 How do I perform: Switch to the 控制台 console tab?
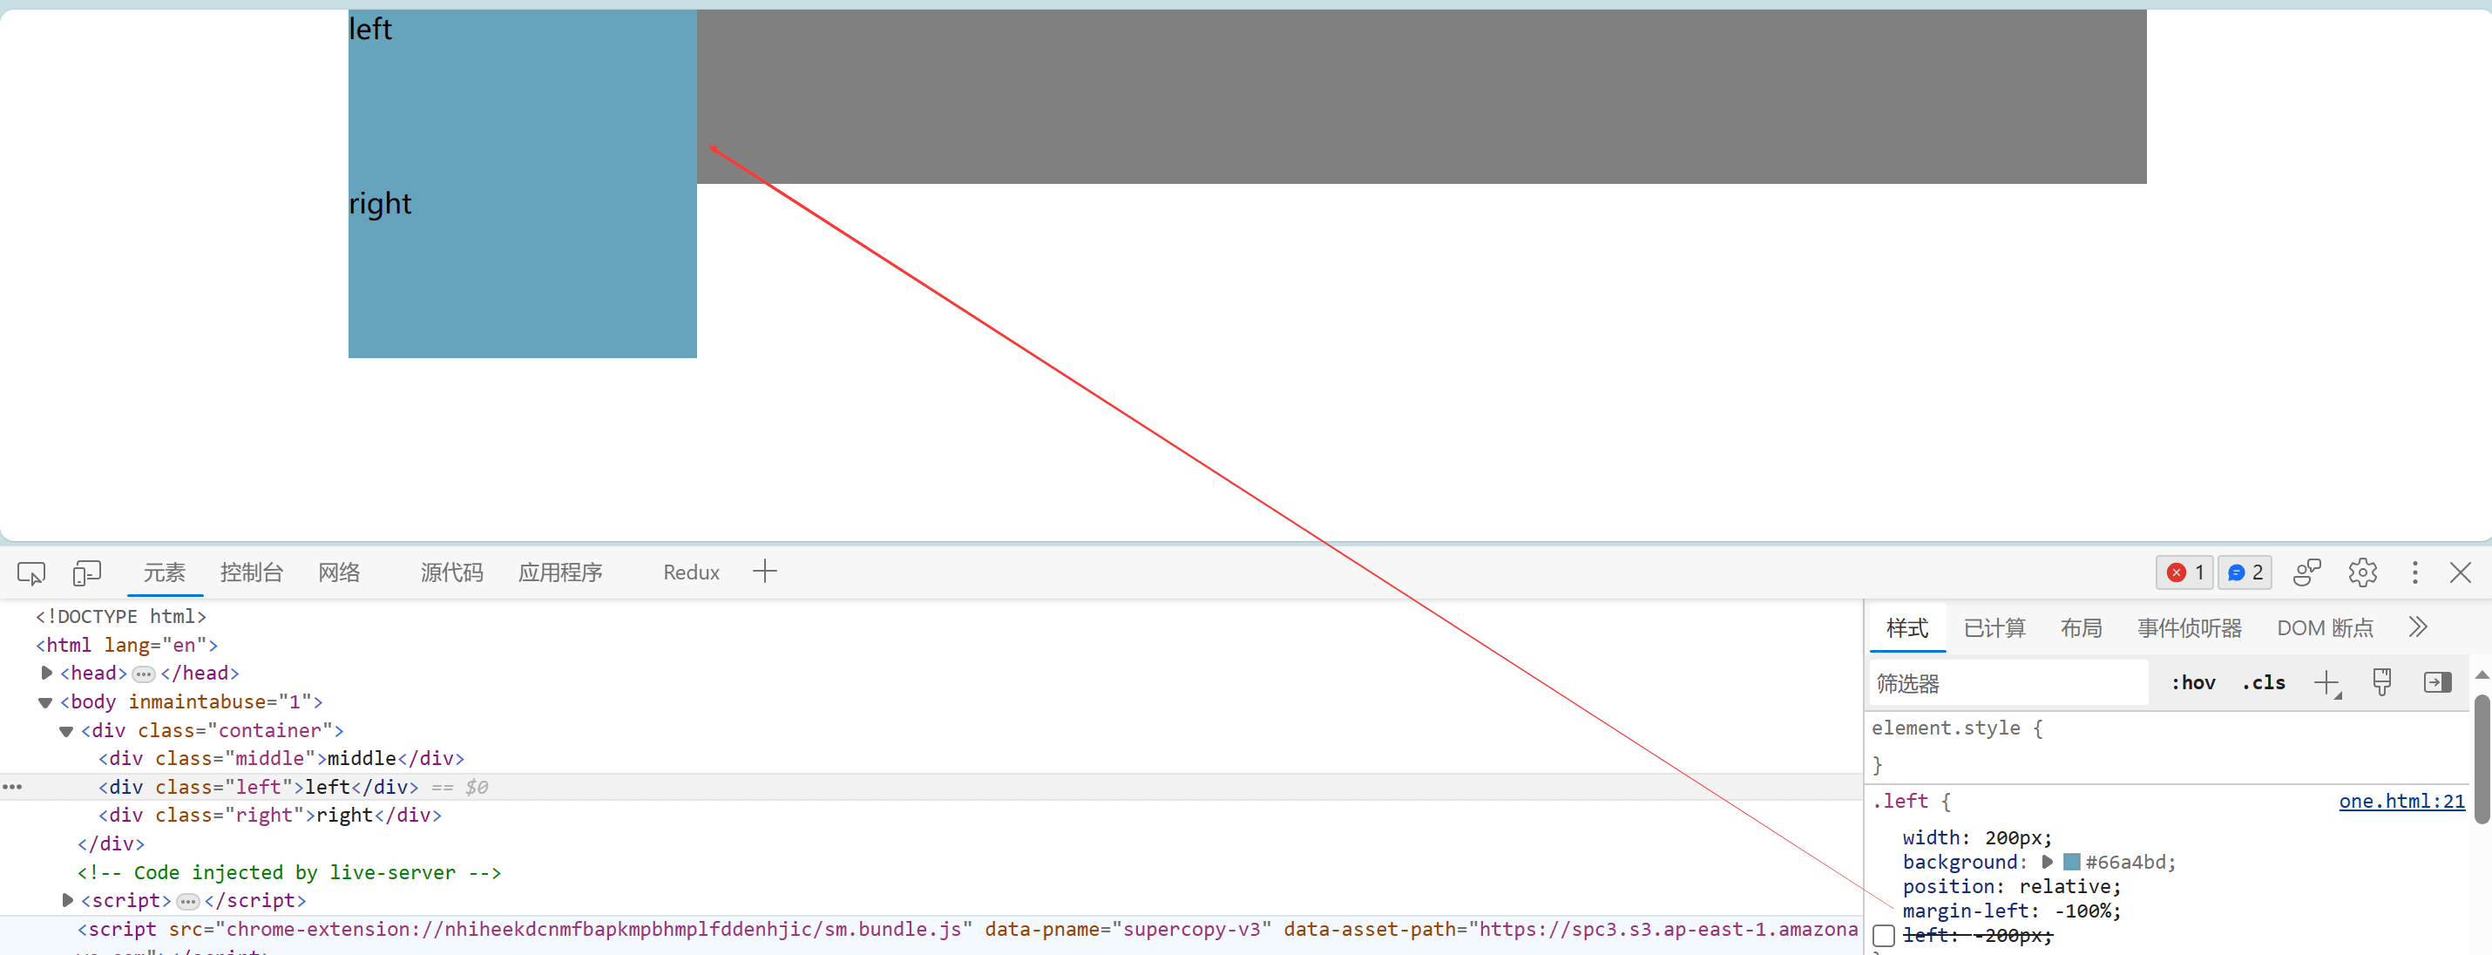click(x=252, y=572)
